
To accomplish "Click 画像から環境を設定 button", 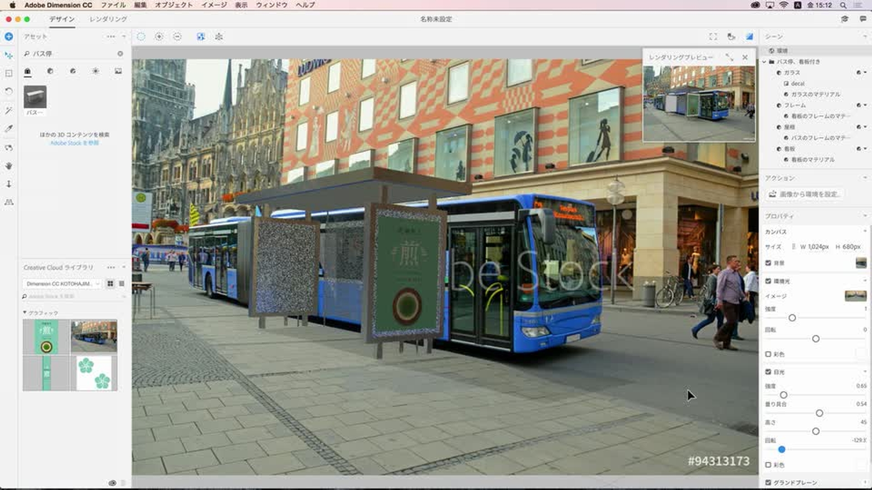I will [x=804, y=194].
